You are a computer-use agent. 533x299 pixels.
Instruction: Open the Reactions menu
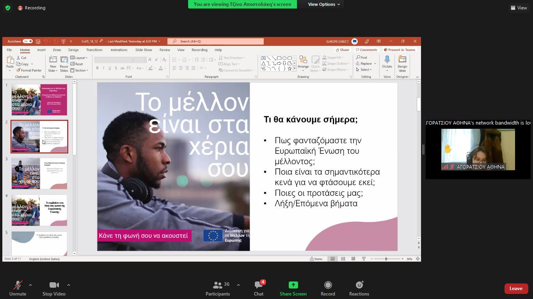pos(359,285)
